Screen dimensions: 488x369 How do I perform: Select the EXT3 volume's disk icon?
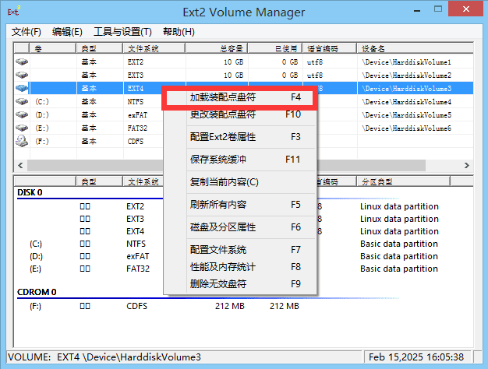click(x=22, y=75)
